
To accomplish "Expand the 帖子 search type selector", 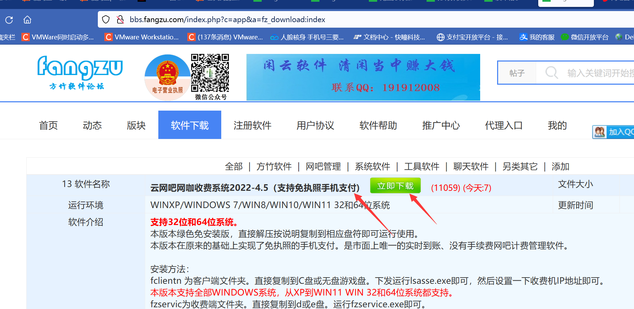I will click(x=517, y=73).
